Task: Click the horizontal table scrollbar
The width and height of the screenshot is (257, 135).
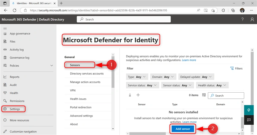Action: pyautogui.click(x=148, y=134)
